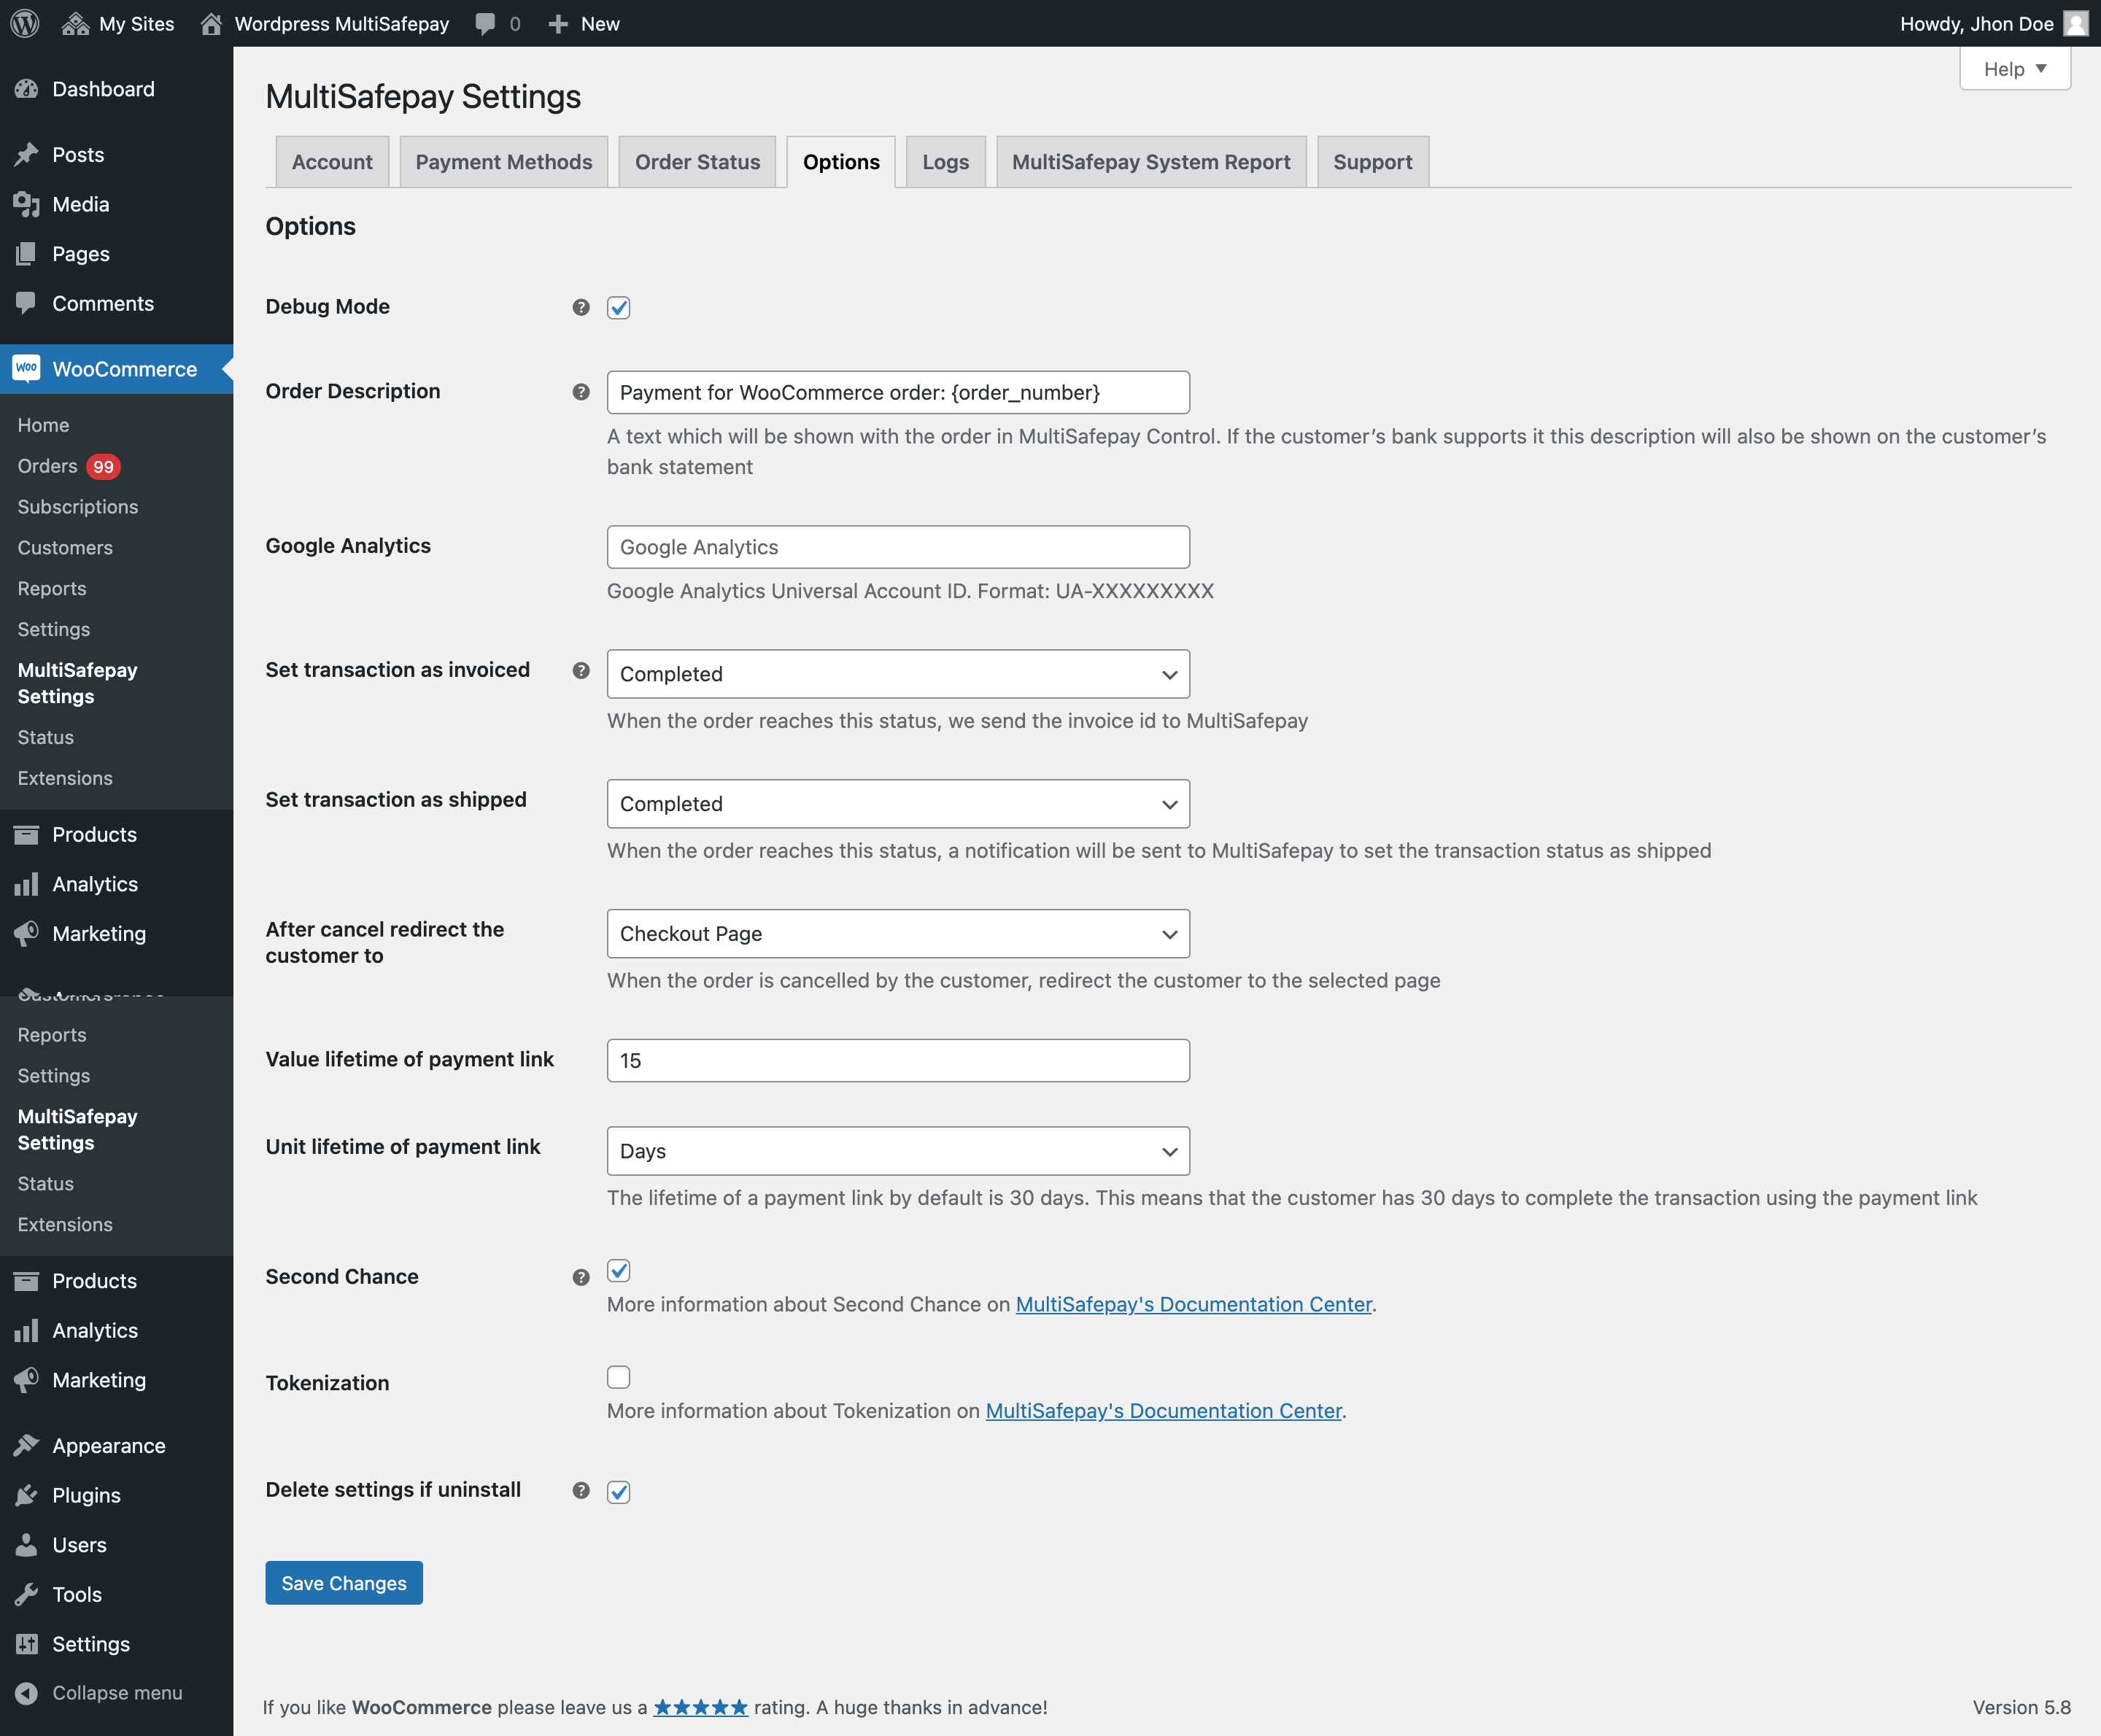The image size is (2101, 1736).
Task: Click the Woo logo next to WooCommerce
Action: 26,369
